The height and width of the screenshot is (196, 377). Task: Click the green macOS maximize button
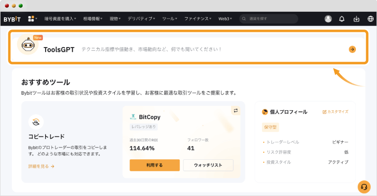(21, 6)
